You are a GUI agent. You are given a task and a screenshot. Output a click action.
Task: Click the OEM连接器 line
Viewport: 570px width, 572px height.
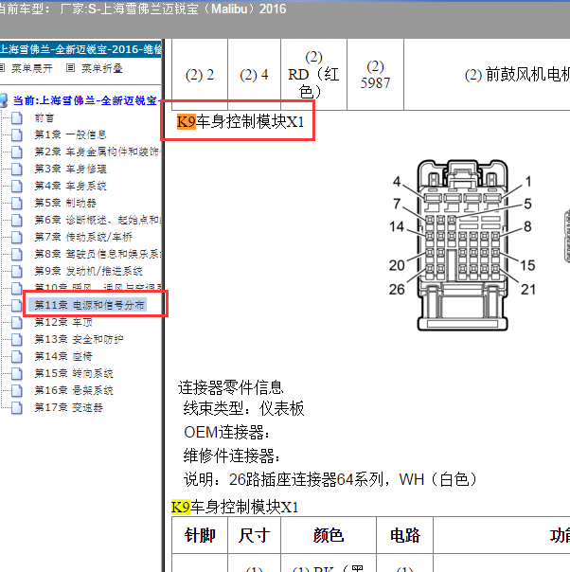coord(227,432)
